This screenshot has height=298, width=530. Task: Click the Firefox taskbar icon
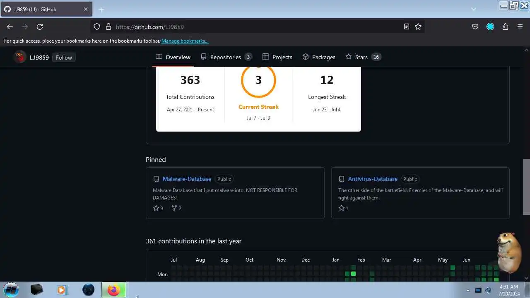pyautogui.click(x=113, y=290)
